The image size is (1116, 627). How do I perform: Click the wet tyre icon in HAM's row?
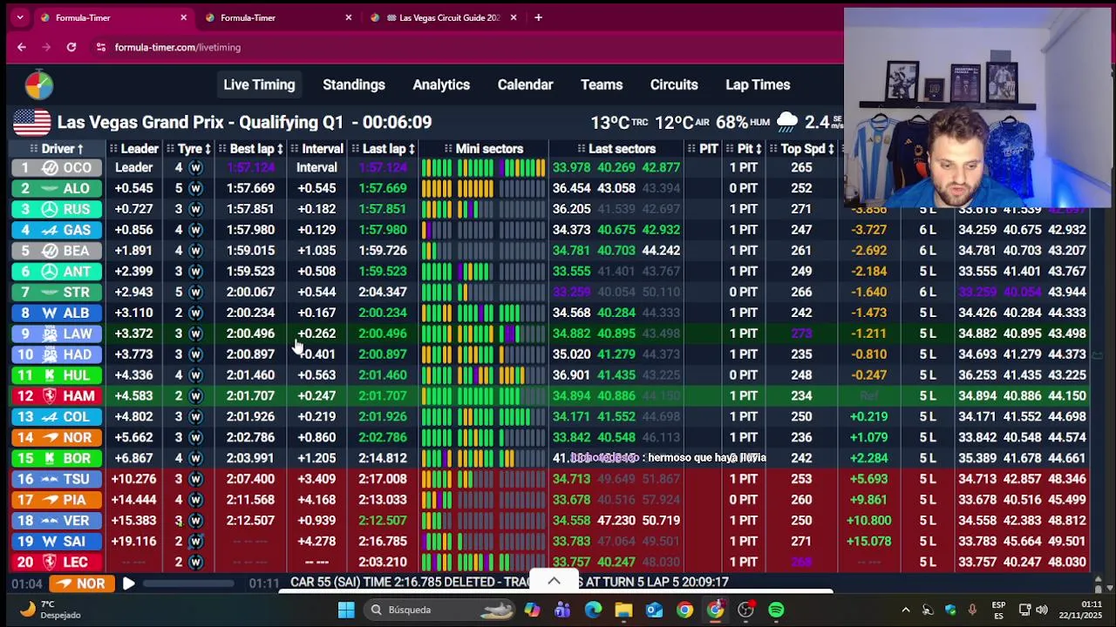click(x=195, y=395)
